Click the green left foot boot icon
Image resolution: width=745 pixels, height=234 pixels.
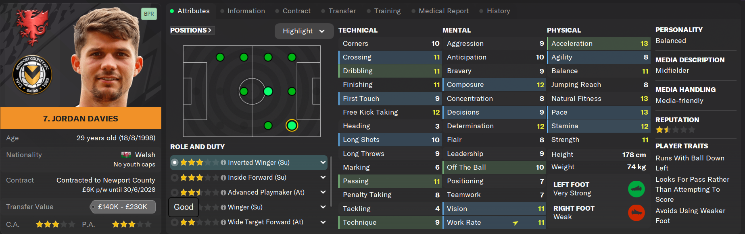(x=636, y=189)
